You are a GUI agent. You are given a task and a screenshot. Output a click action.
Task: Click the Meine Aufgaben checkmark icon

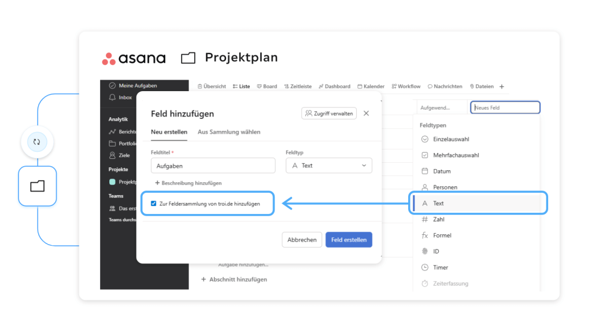(112, 86)
